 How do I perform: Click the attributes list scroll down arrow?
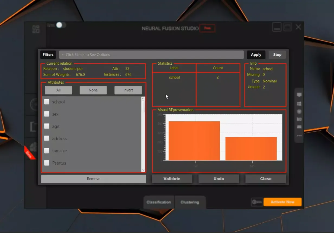pos(143,170)
